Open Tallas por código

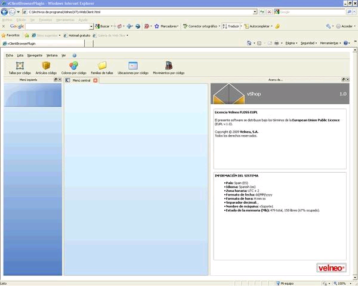[x=20, y=68]
